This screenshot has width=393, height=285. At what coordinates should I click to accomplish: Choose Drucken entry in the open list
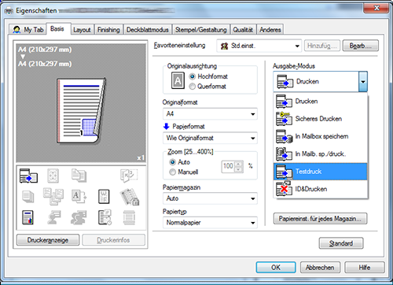pyautogui.click(x=321, y=102)
